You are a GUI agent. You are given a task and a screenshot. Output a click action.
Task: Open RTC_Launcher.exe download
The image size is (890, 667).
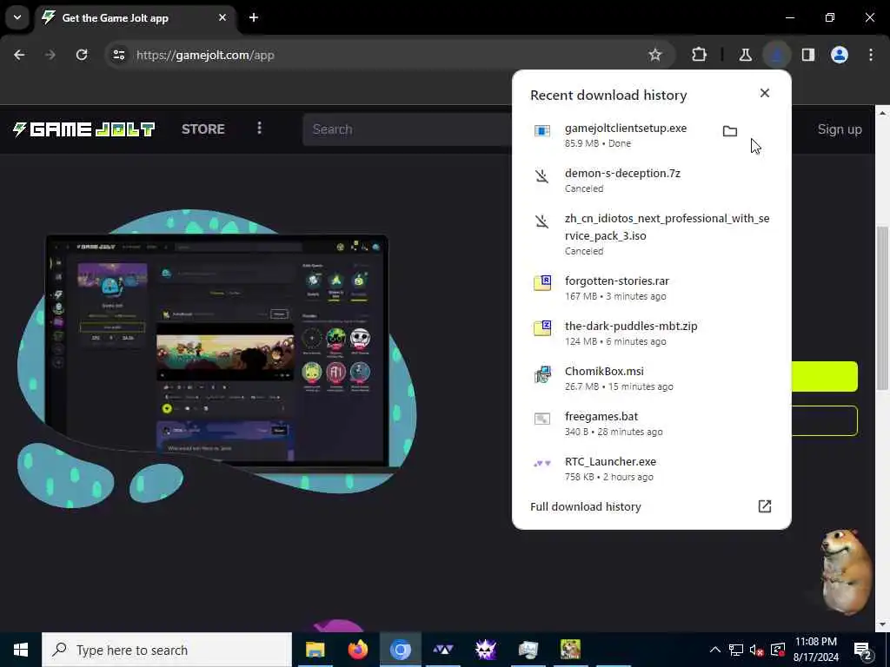651,469
